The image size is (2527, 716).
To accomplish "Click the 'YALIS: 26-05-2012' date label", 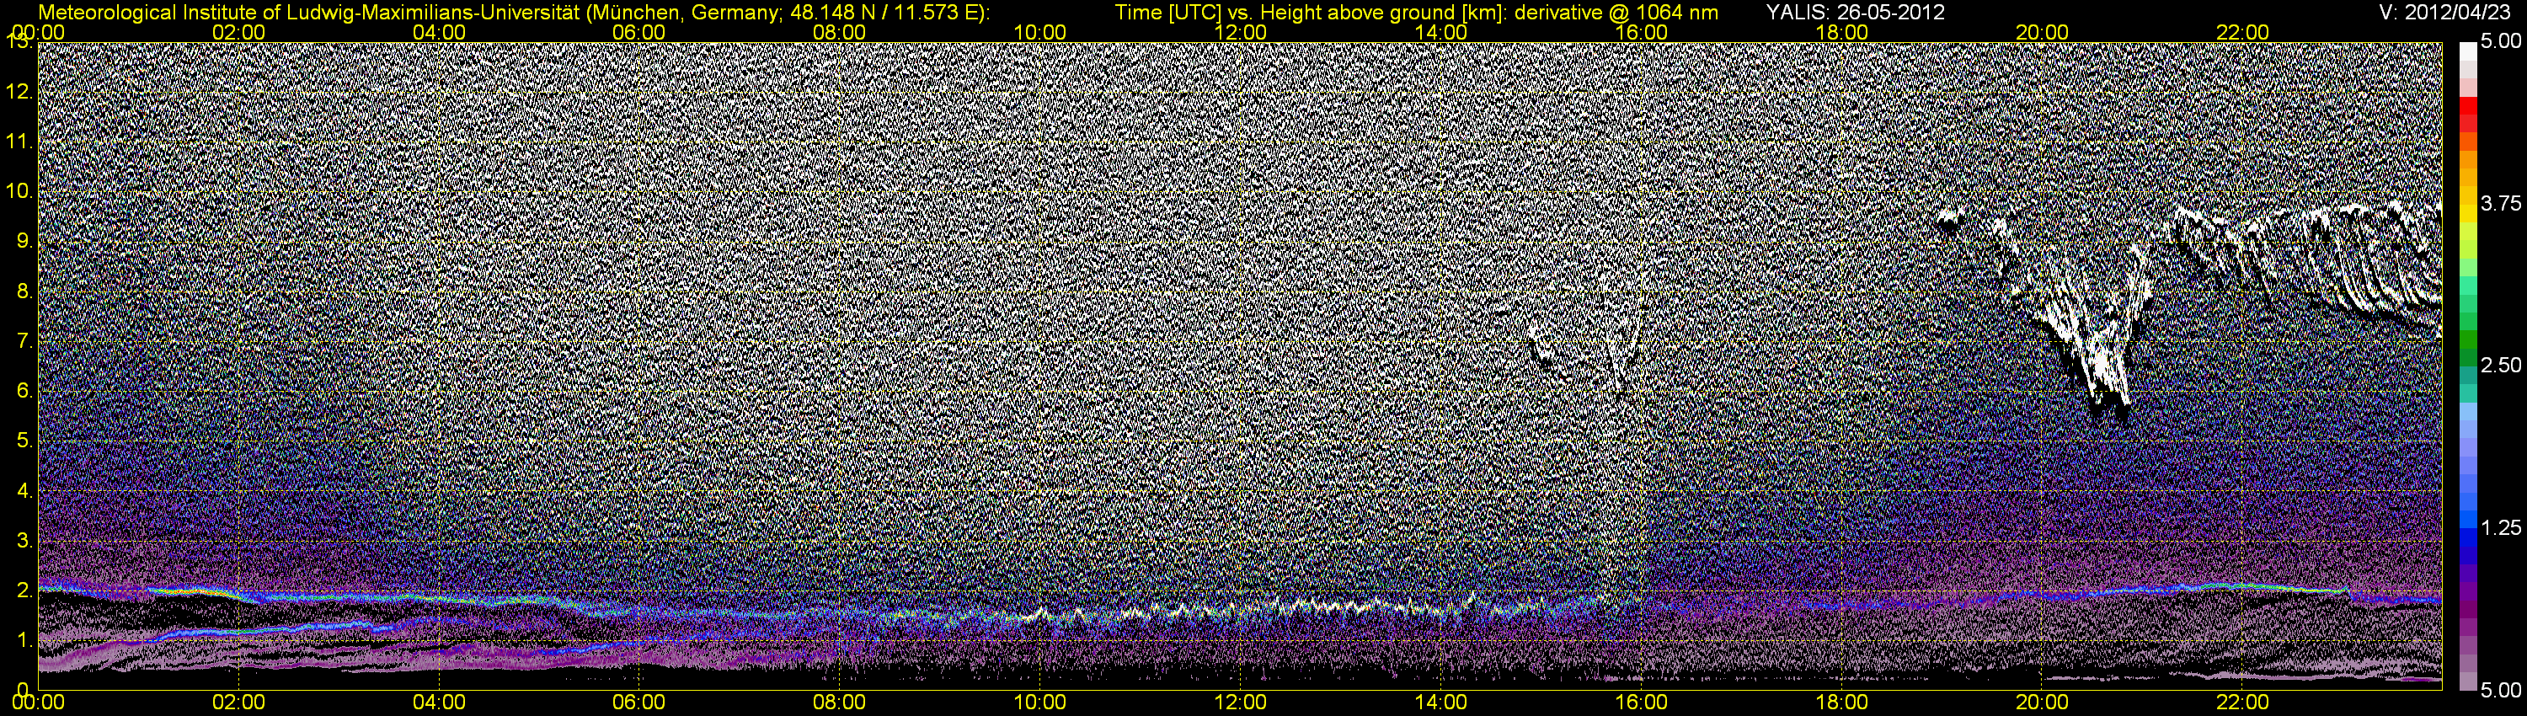I will (x=1855, y=13).
